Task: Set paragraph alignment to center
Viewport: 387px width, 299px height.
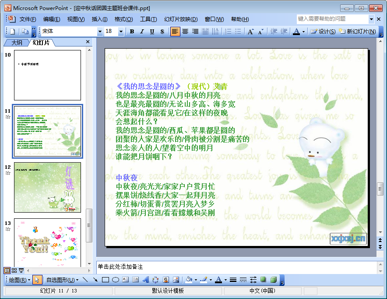Action: [185, 32]
